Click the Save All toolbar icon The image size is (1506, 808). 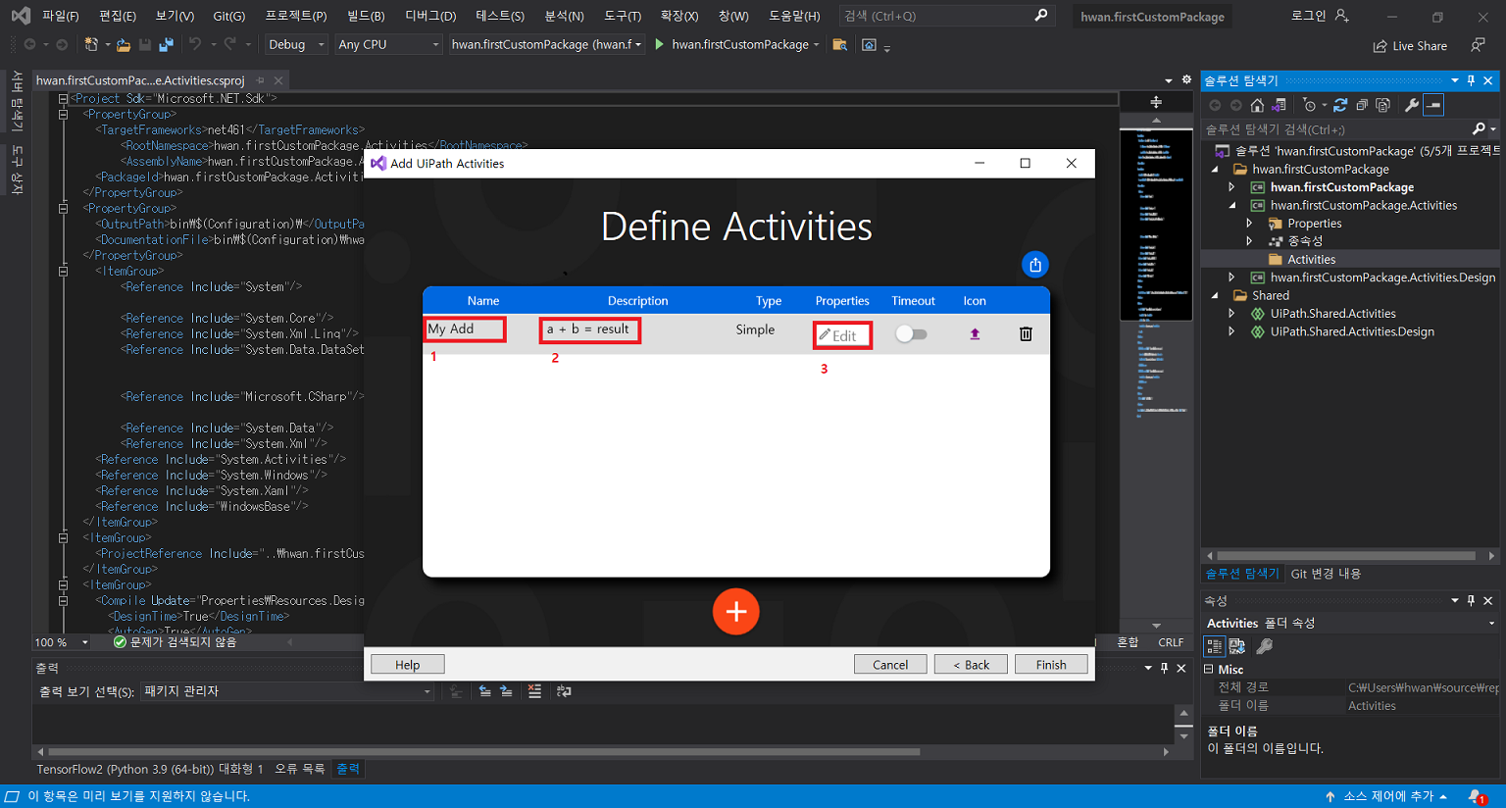[166, 44]
